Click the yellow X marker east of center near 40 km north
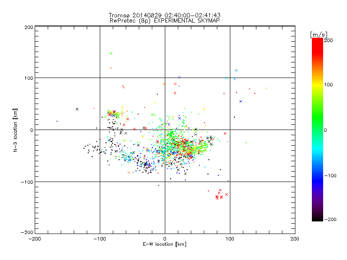The image size is (347, 260). click(x=204, y=109)
